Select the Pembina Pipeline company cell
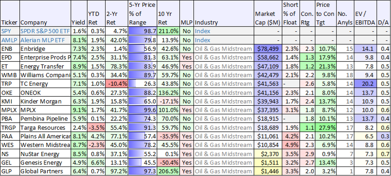The height and width of the screenshot is (176, 391). [45, 119]
